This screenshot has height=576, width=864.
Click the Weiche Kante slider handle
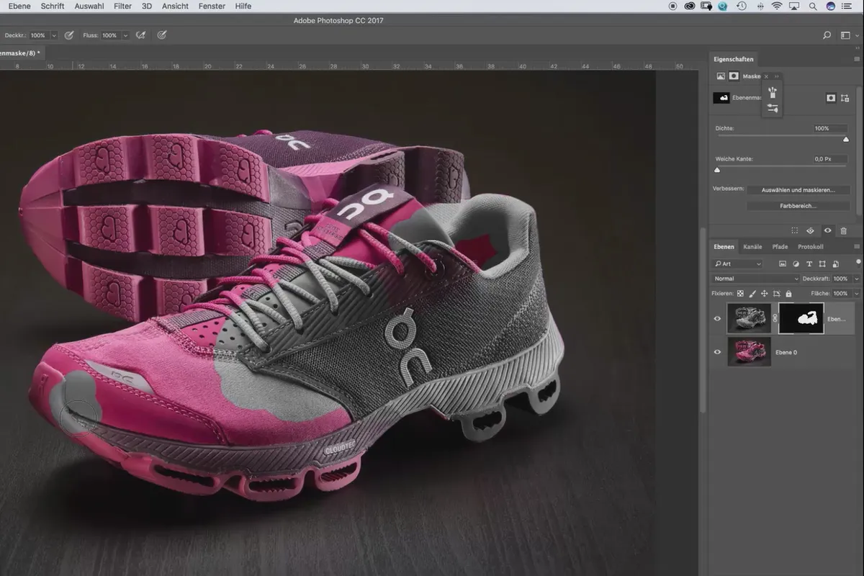coord(717,170)
